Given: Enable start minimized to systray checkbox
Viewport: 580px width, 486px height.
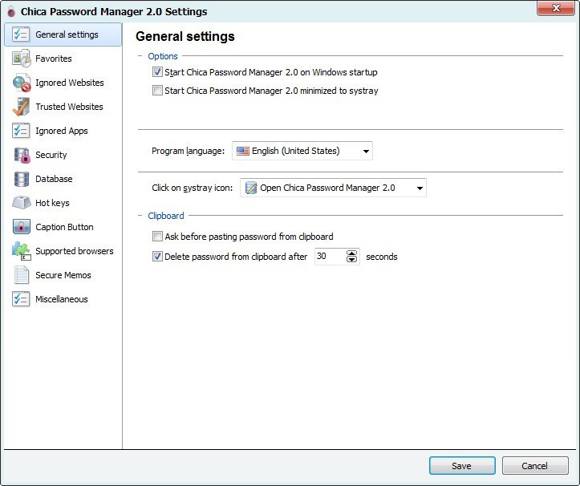Looking at the screenshot, I should (157, 91).
